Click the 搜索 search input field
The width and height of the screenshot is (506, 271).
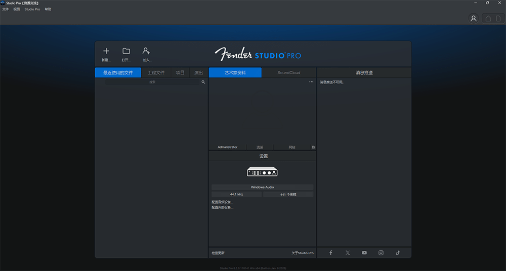click(152, 82)
